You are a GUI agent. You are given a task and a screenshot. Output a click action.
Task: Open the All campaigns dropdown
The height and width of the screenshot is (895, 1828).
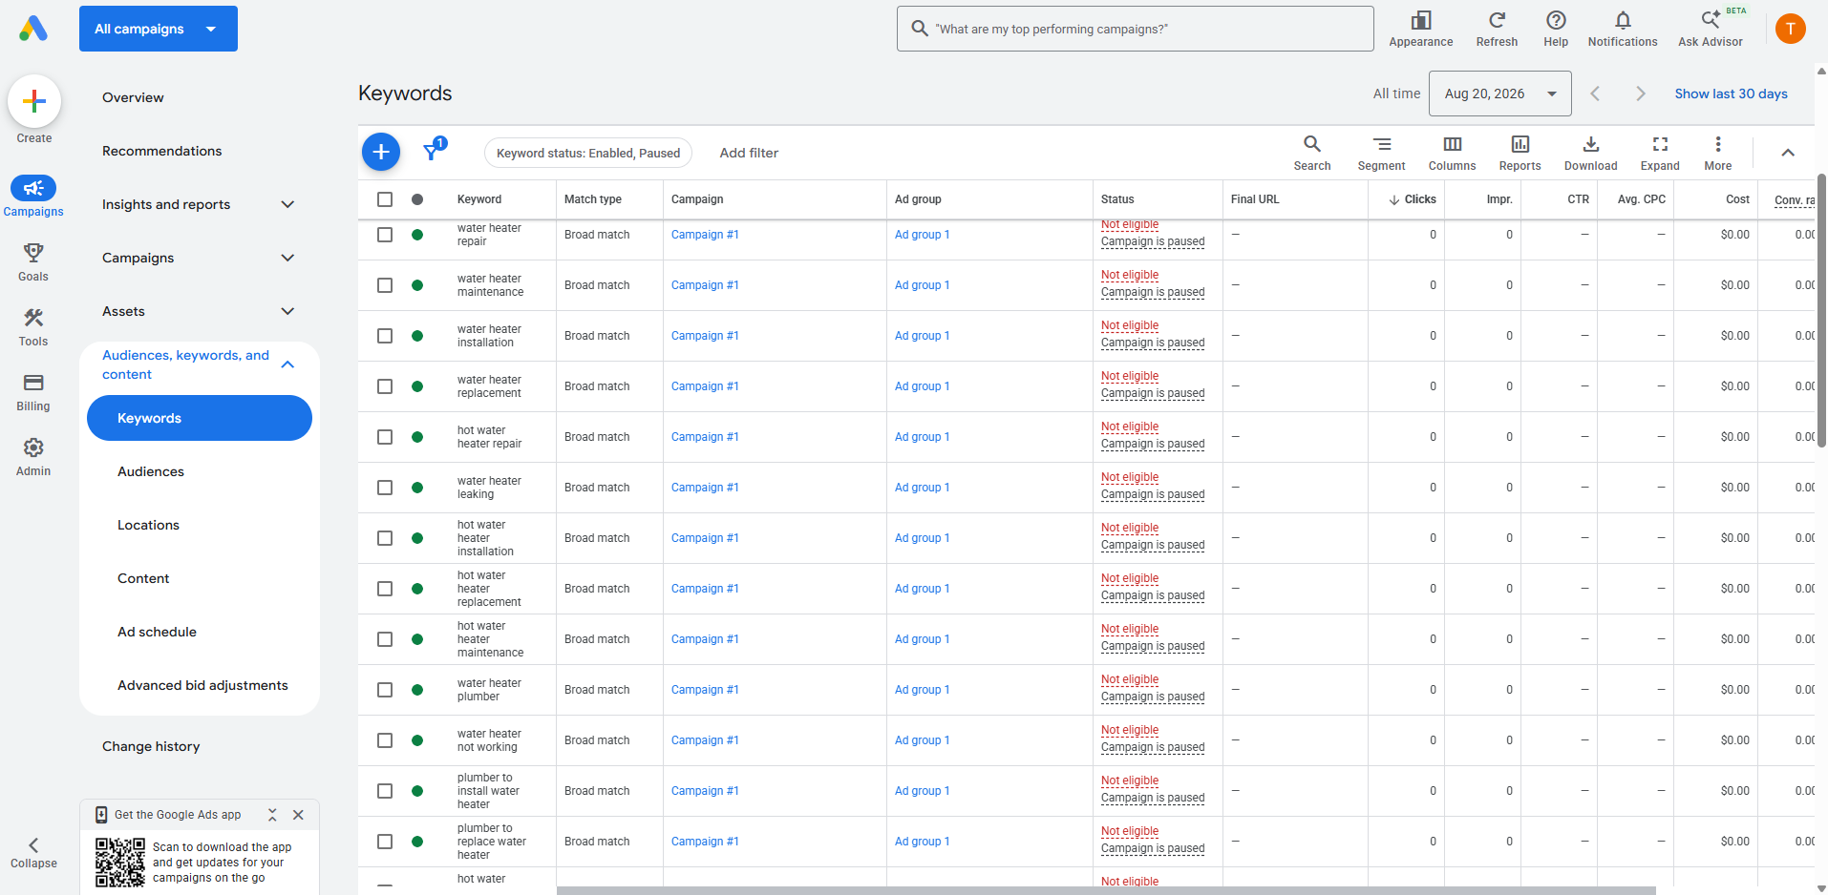159,29
